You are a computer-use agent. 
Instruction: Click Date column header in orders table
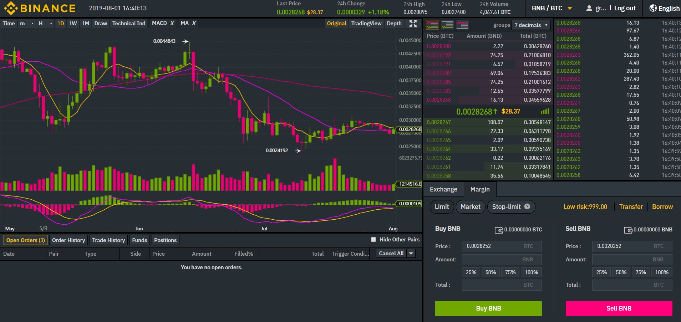[9, 254]
